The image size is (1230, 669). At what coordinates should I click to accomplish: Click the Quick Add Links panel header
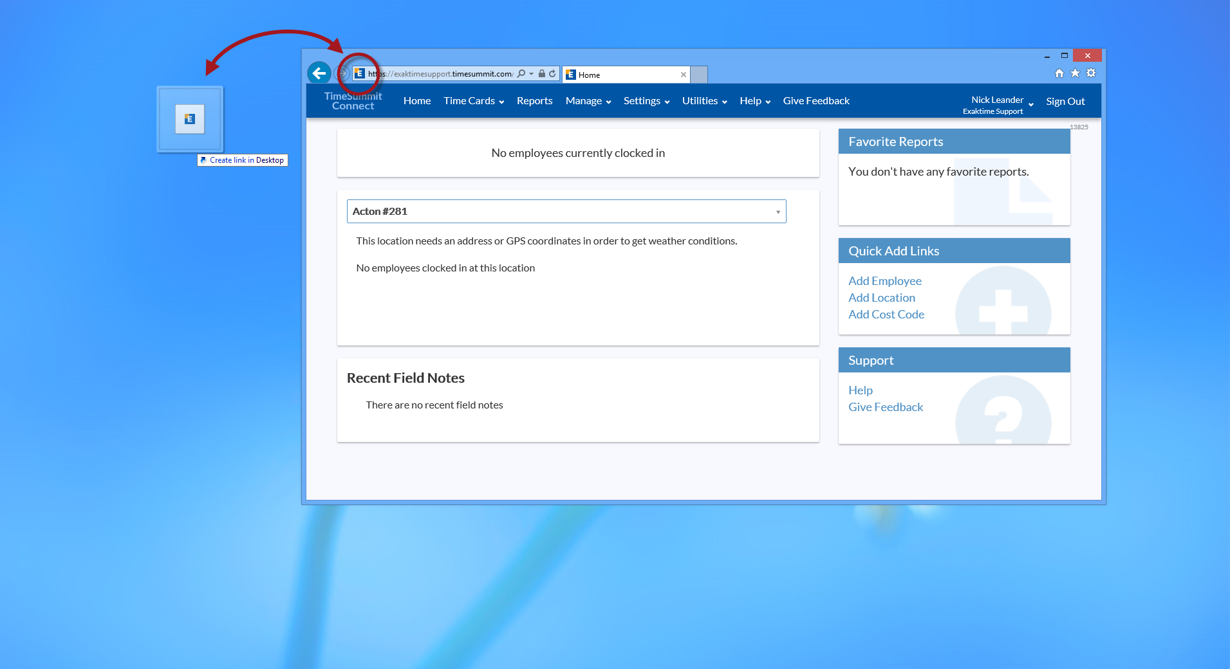click(954, 251)
